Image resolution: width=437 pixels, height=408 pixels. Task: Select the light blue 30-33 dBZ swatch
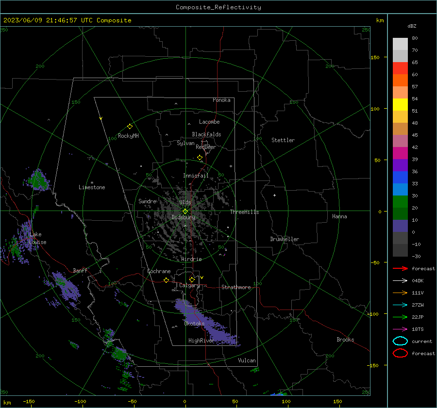(400, 189)
